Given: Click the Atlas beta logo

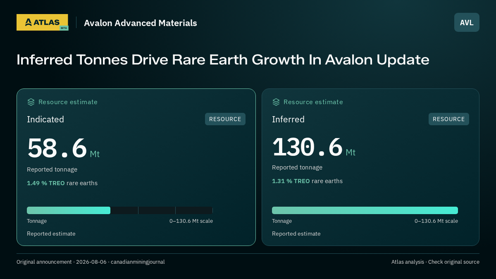Looking at the screenshot, I should click(x=43, y=22).
